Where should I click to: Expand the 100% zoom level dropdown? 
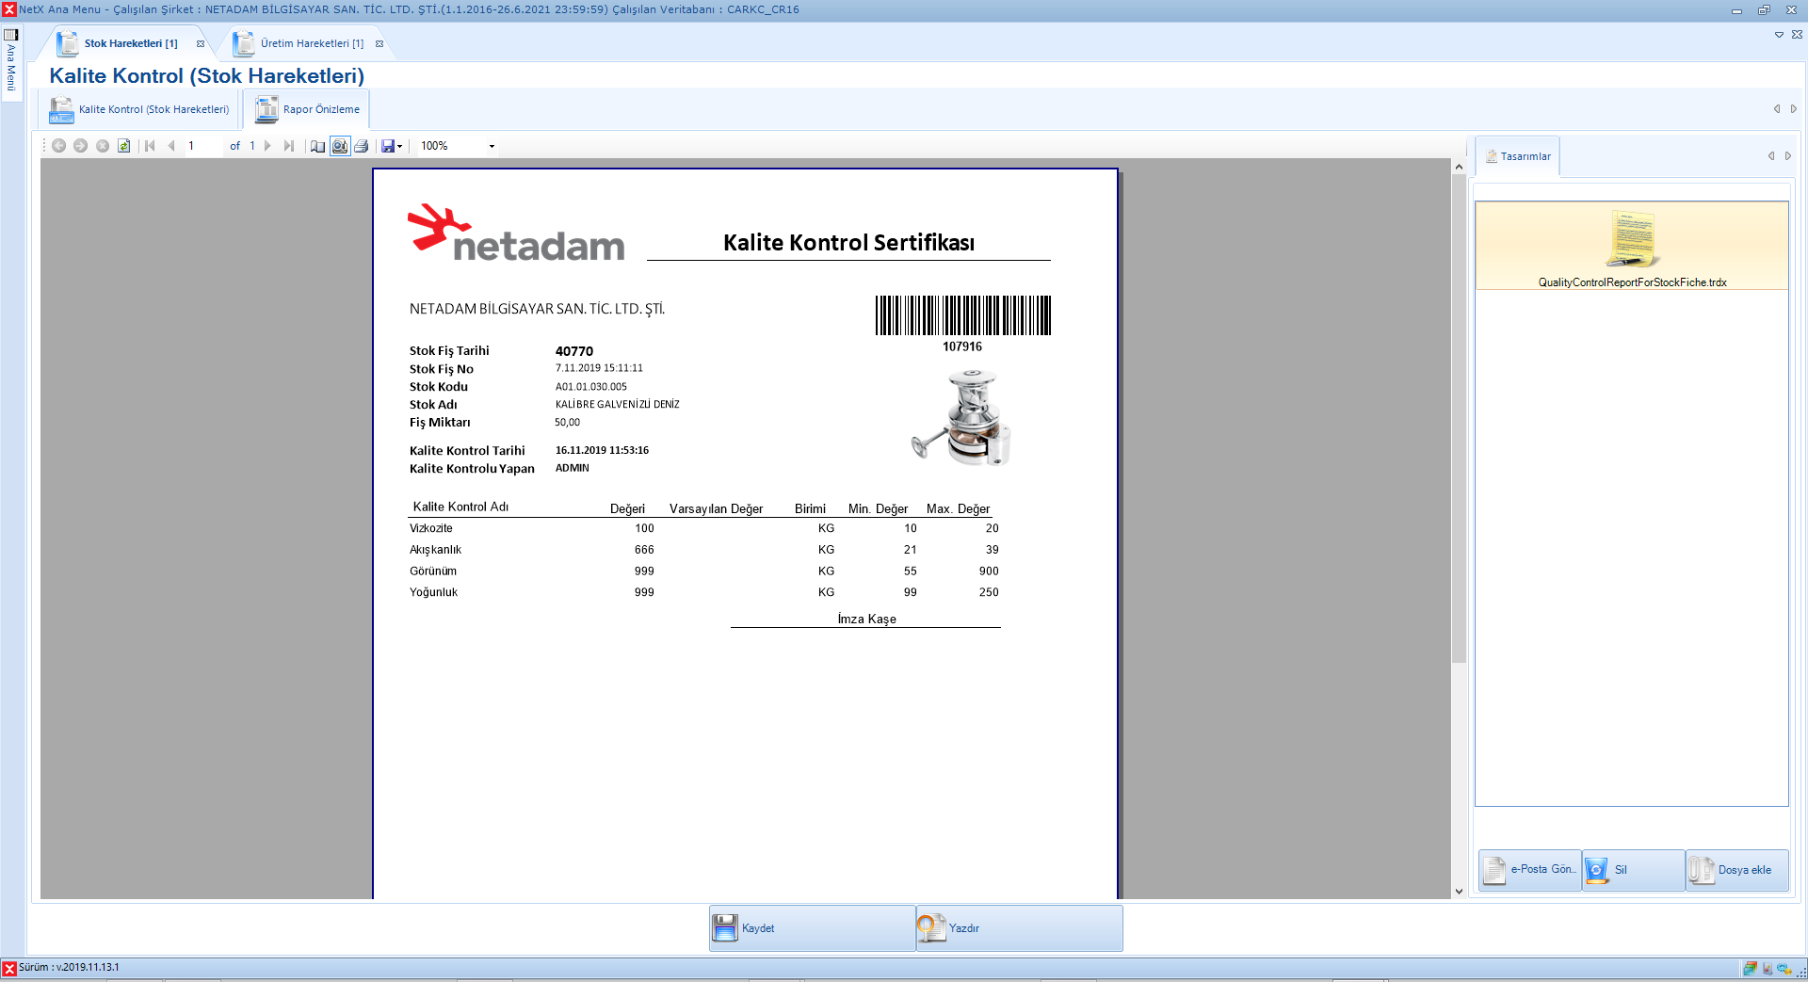492,146
